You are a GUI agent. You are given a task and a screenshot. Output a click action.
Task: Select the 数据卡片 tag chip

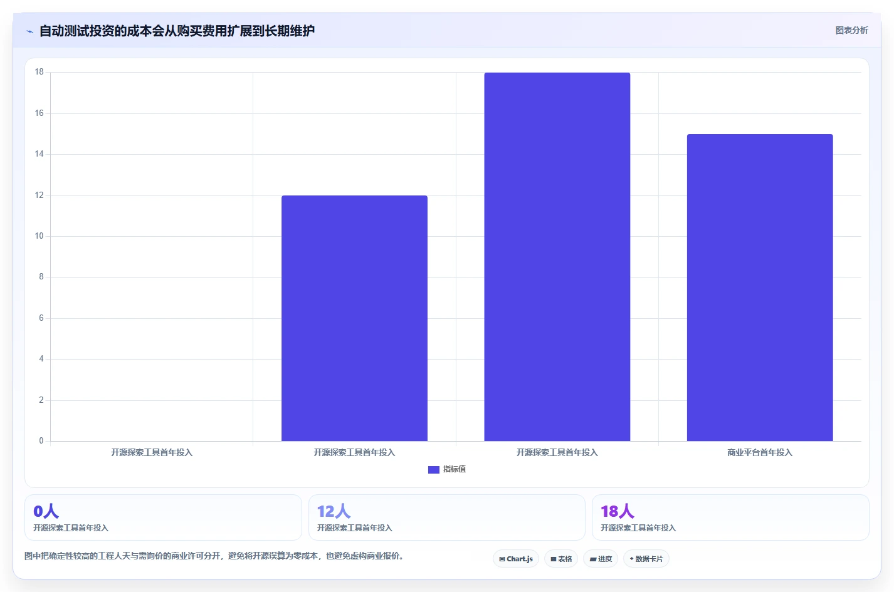click(x=646, y=559)
